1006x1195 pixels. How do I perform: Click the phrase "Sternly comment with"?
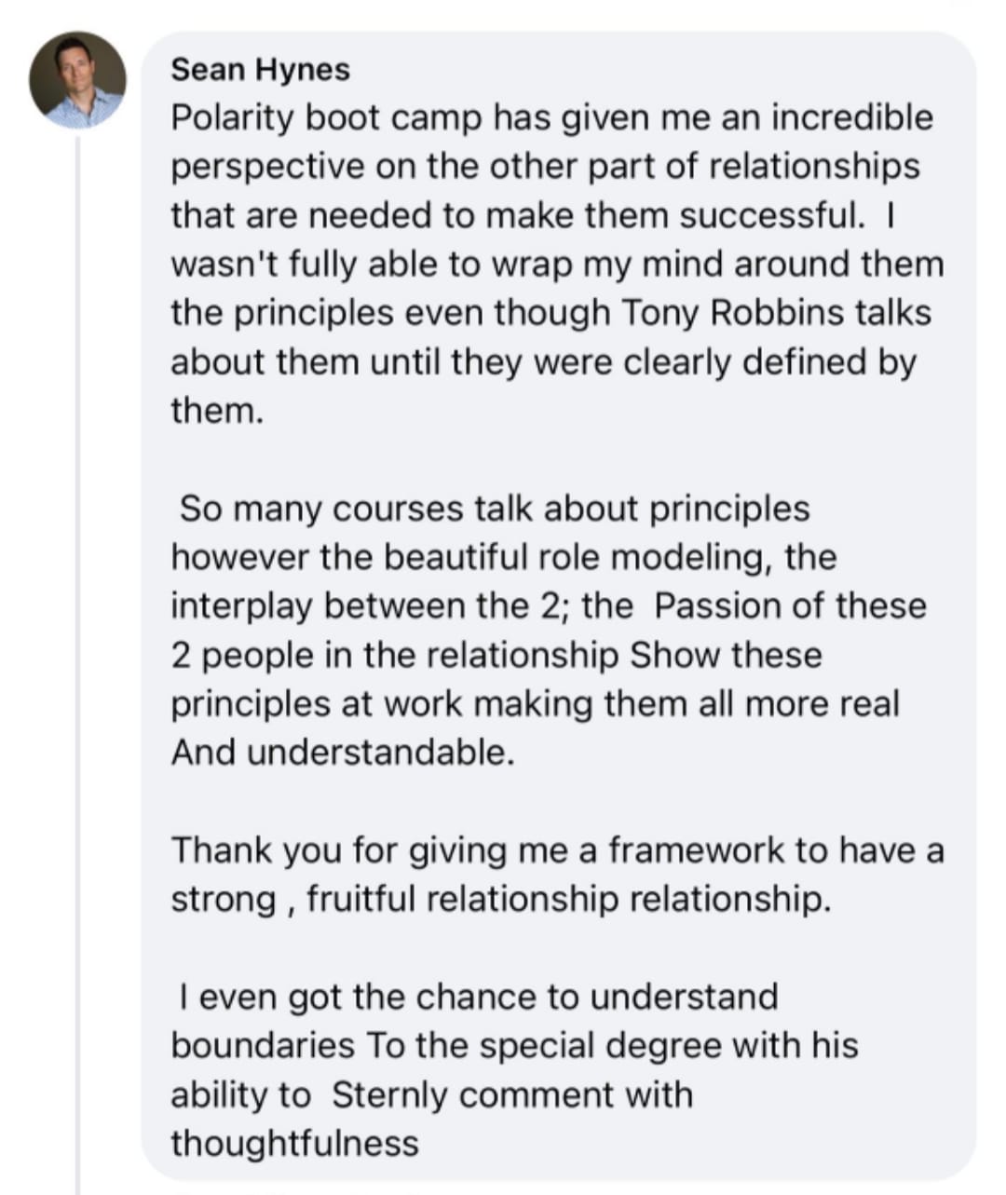(x=512, y=1094)
